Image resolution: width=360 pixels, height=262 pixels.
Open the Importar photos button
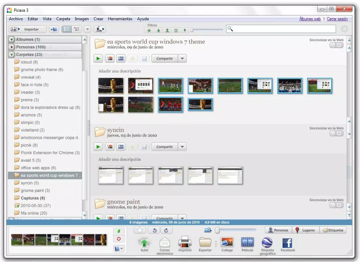pyautogui.click(x=27, y=29)
